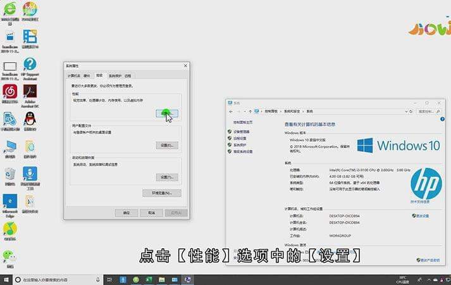This screenshot has height=285, width=451.
Task: Open Excel from the taskbar
Action: 149,279
